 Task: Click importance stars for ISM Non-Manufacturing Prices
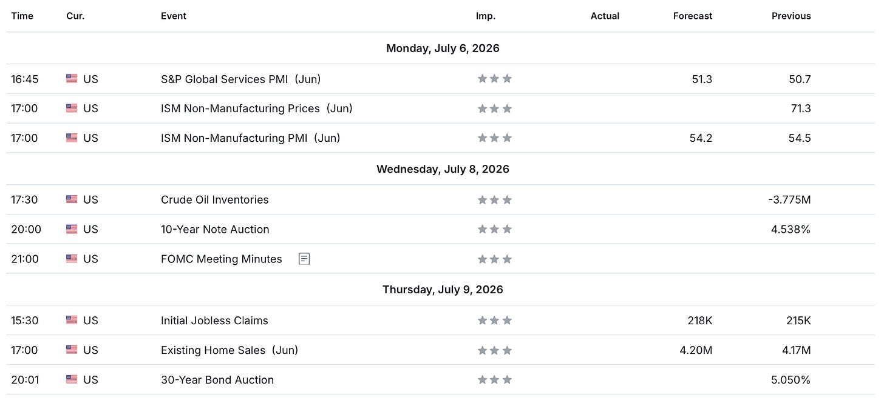point(494,108)
